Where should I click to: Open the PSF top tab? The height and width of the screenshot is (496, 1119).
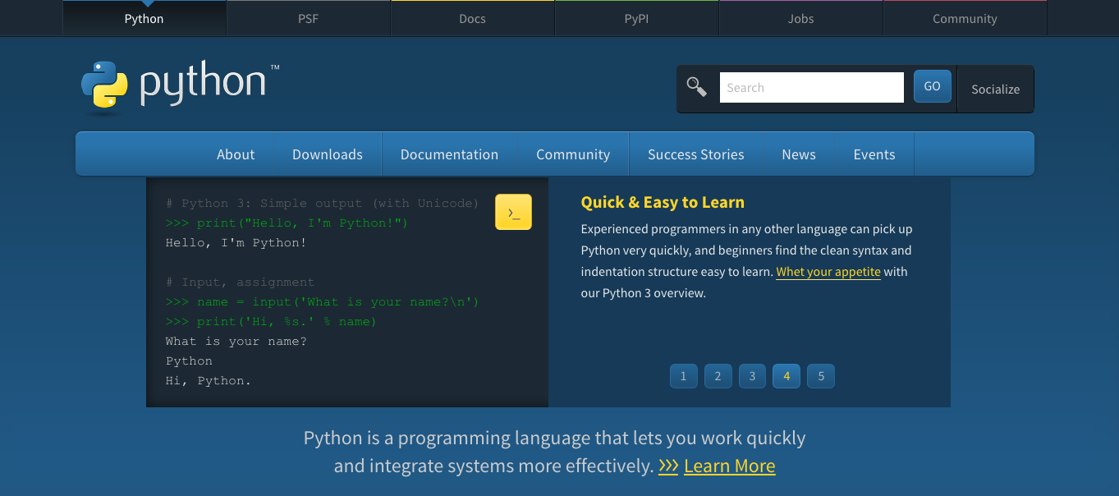[x=308, y=19]
